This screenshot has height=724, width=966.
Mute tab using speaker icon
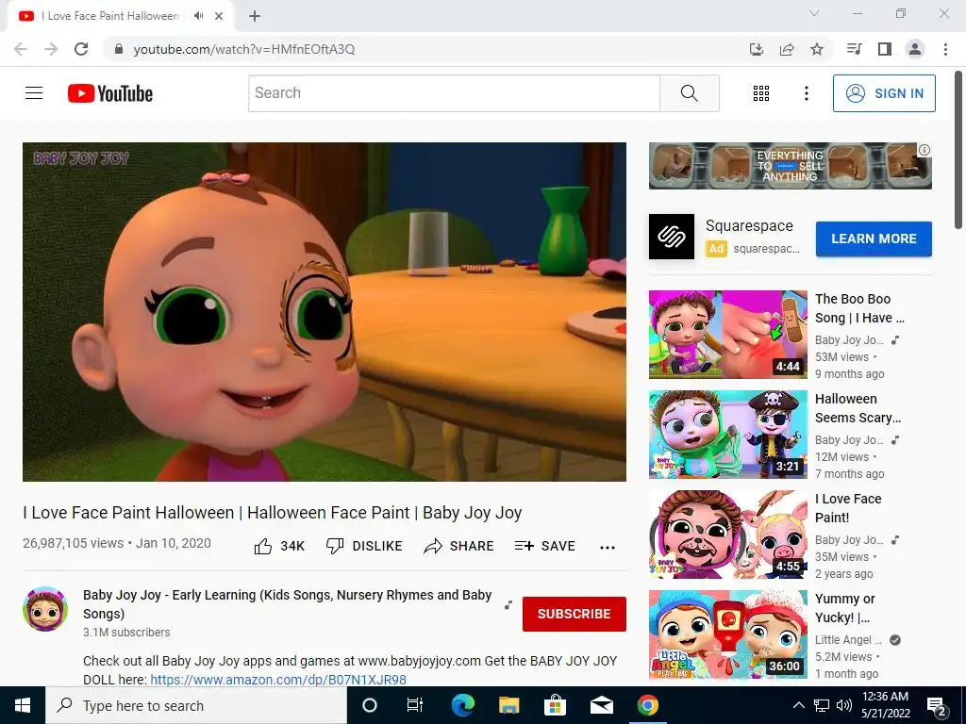pyautogui.click(x=198, y=16)
